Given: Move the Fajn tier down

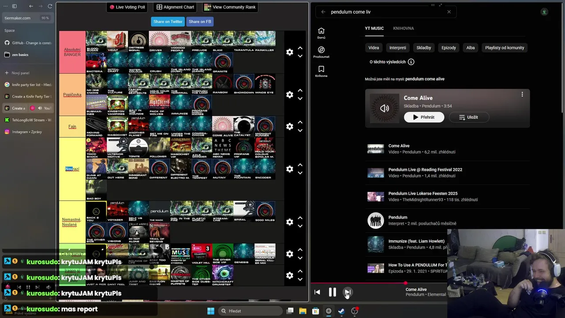Looking at the screenshot, I should click(300, 130).
